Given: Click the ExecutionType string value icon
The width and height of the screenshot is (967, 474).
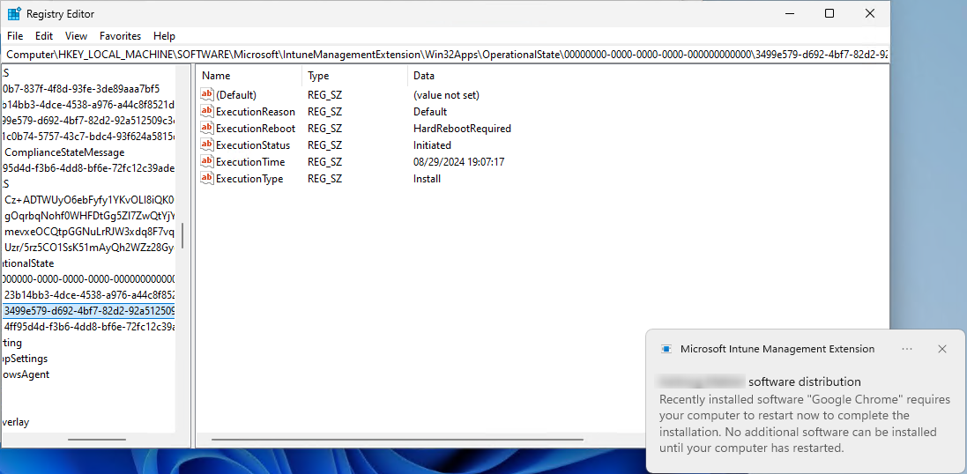Looking at the screenshot, I should pos(207,179).
